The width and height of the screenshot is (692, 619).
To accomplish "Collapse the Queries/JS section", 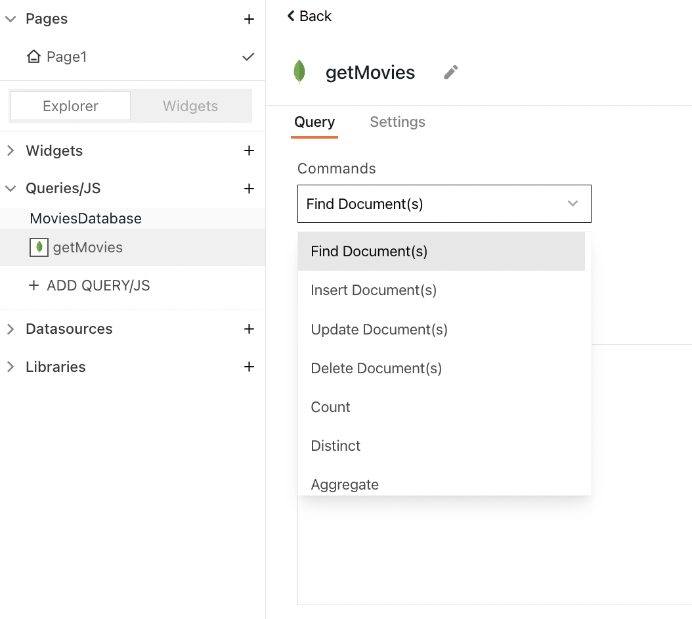I will (x=11, y=189).
